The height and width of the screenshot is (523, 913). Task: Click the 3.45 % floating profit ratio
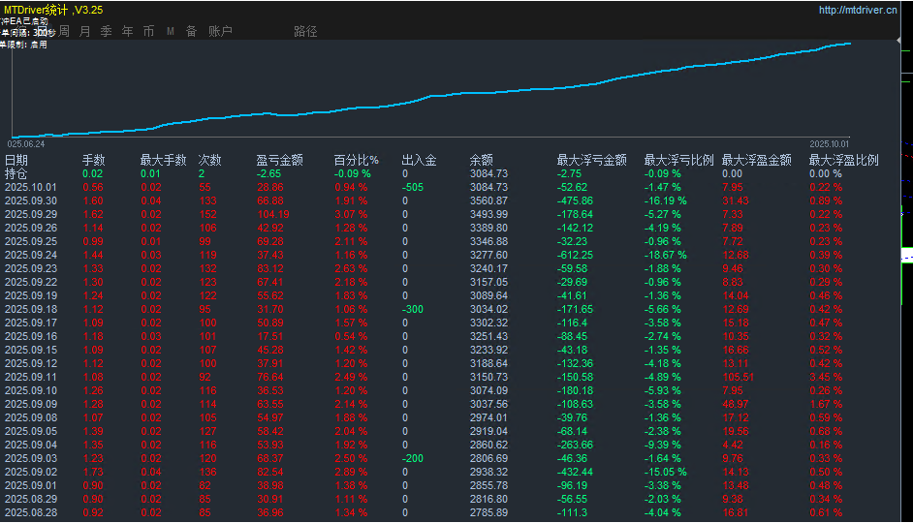826,377
